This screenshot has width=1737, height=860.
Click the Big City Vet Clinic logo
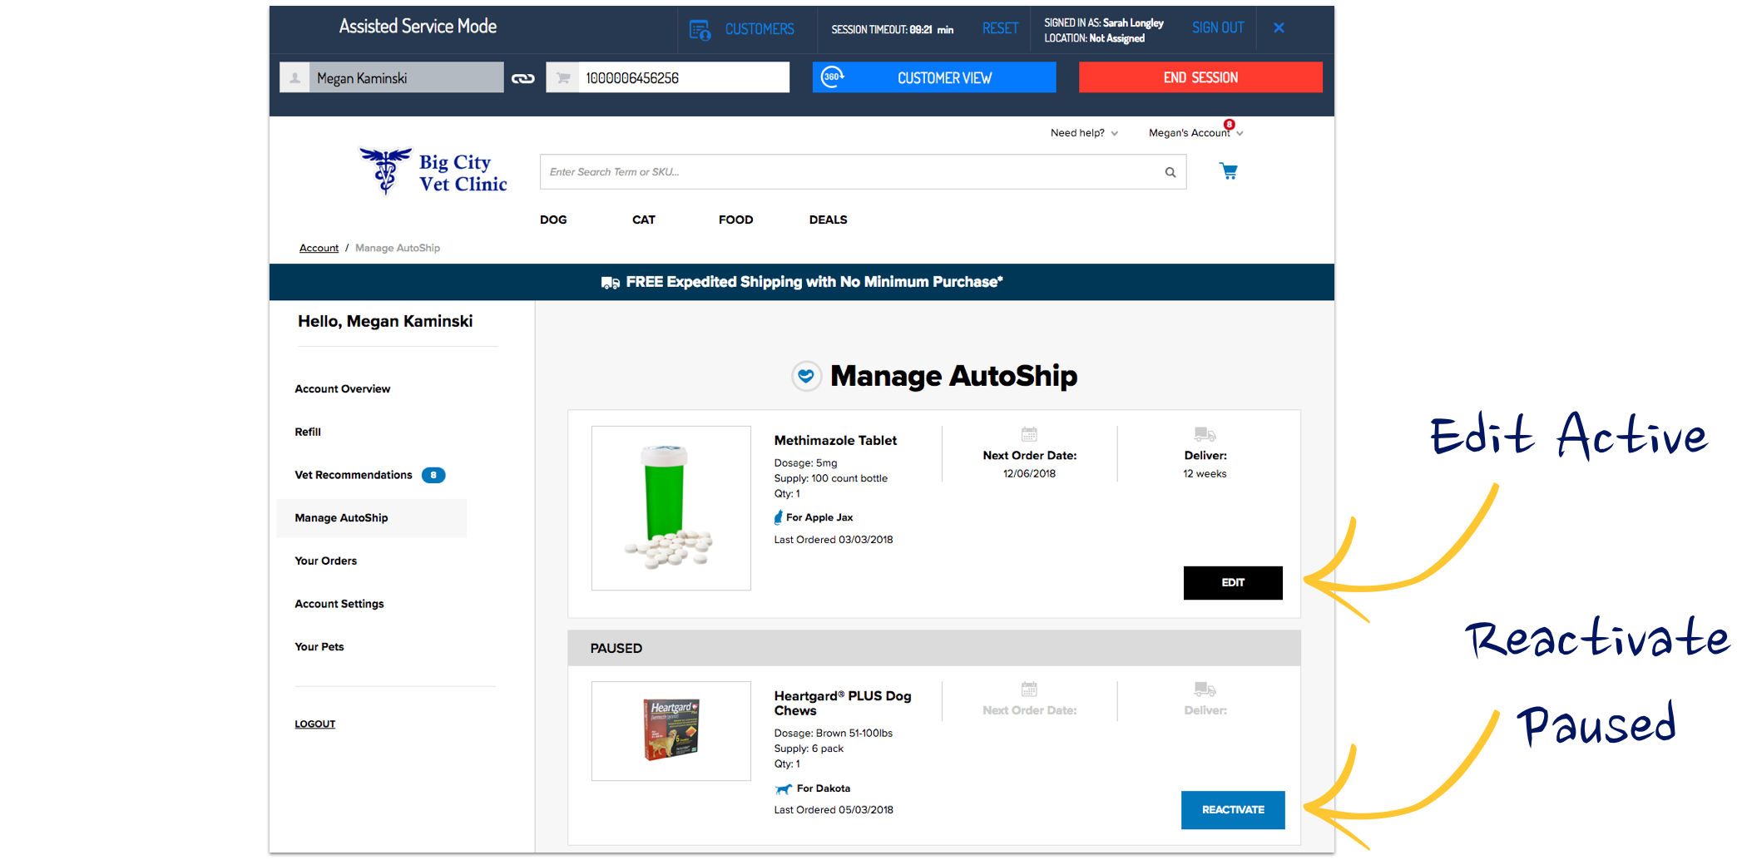pos(433,171)
